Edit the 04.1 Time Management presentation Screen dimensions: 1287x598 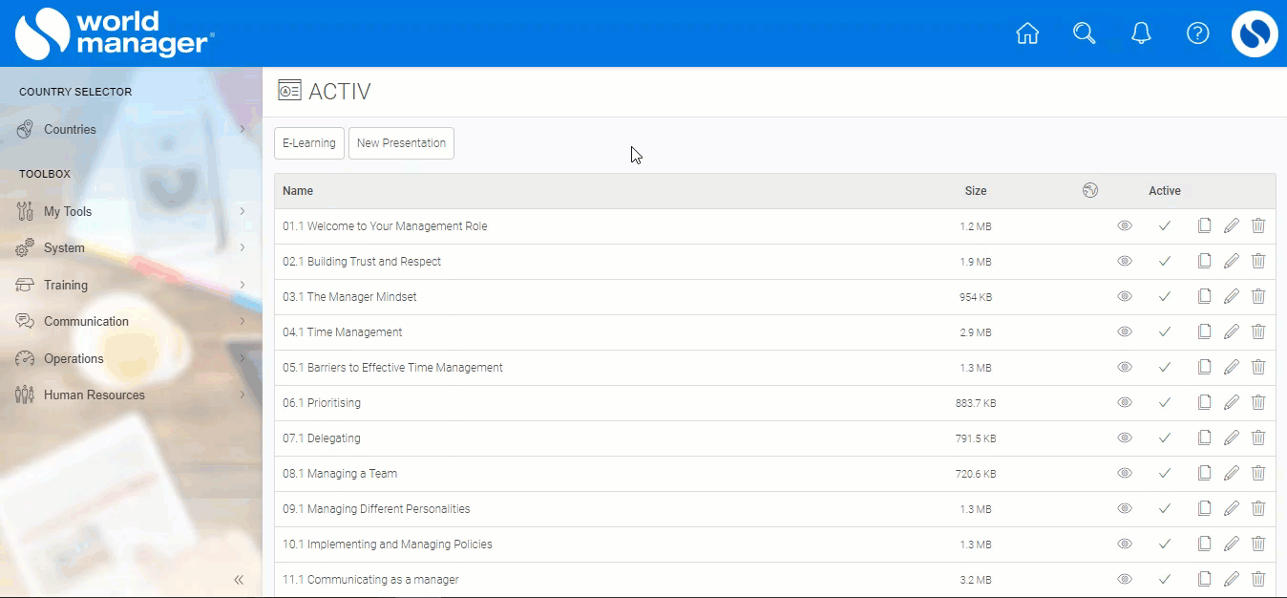1232,332
